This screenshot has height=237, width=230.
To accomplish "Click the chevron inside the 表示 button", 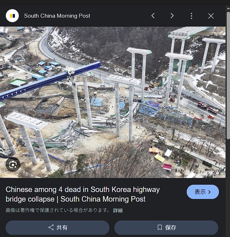I will 209,192.
